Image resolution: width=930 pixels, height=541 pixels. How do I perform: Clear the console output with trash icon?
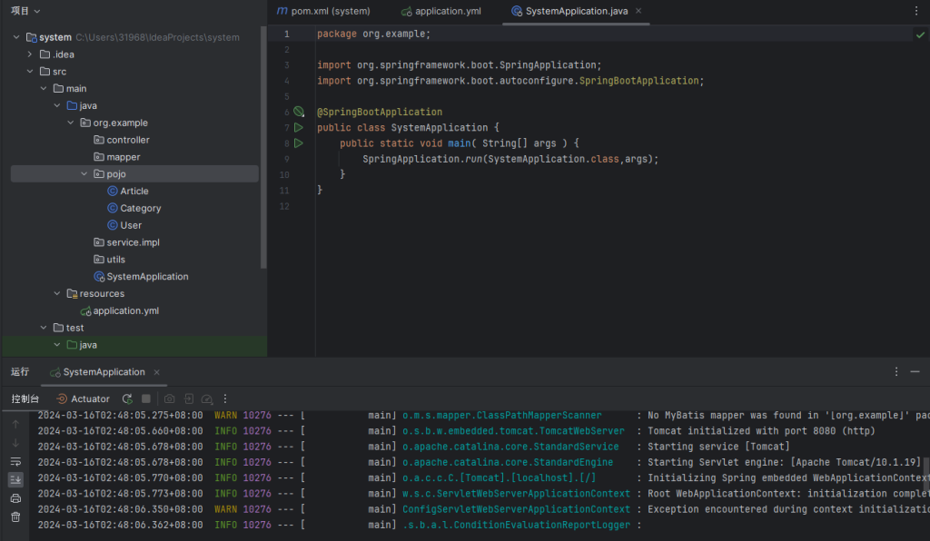tap(15, 516)
